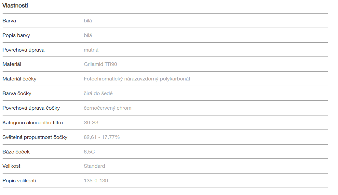Click the 82,61 - 17,77% value
This screenshot has width=338, height=195.
[101, 137]
